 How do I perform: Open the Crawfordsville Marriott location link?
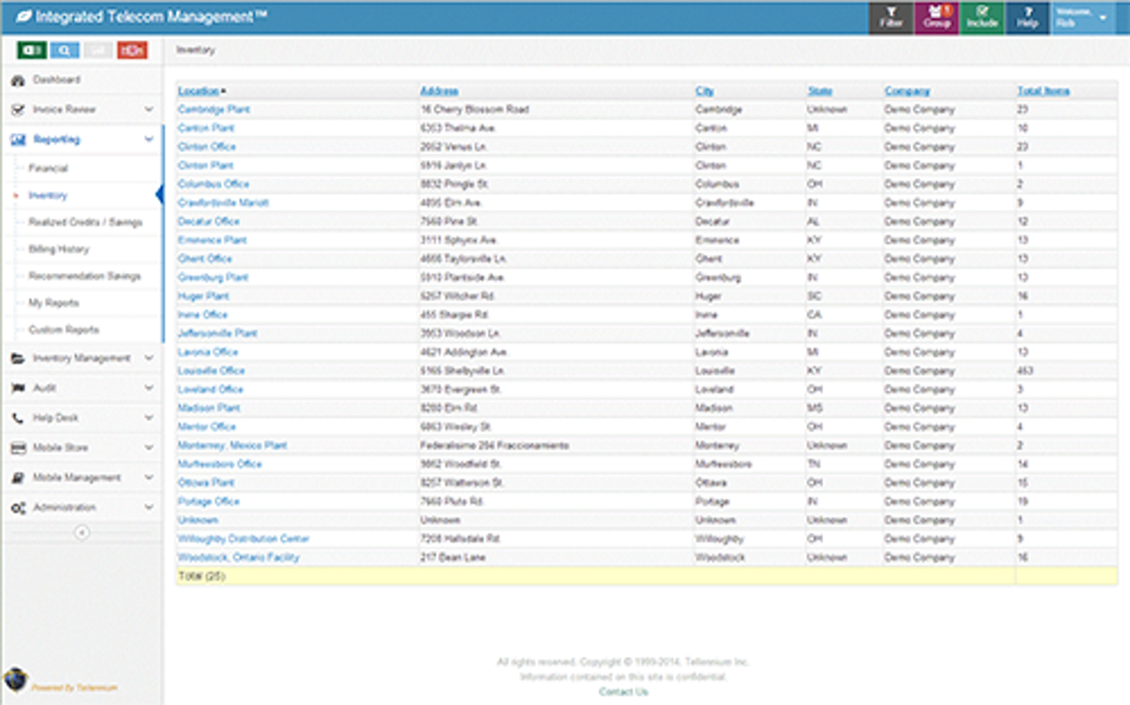pos(223,203)
